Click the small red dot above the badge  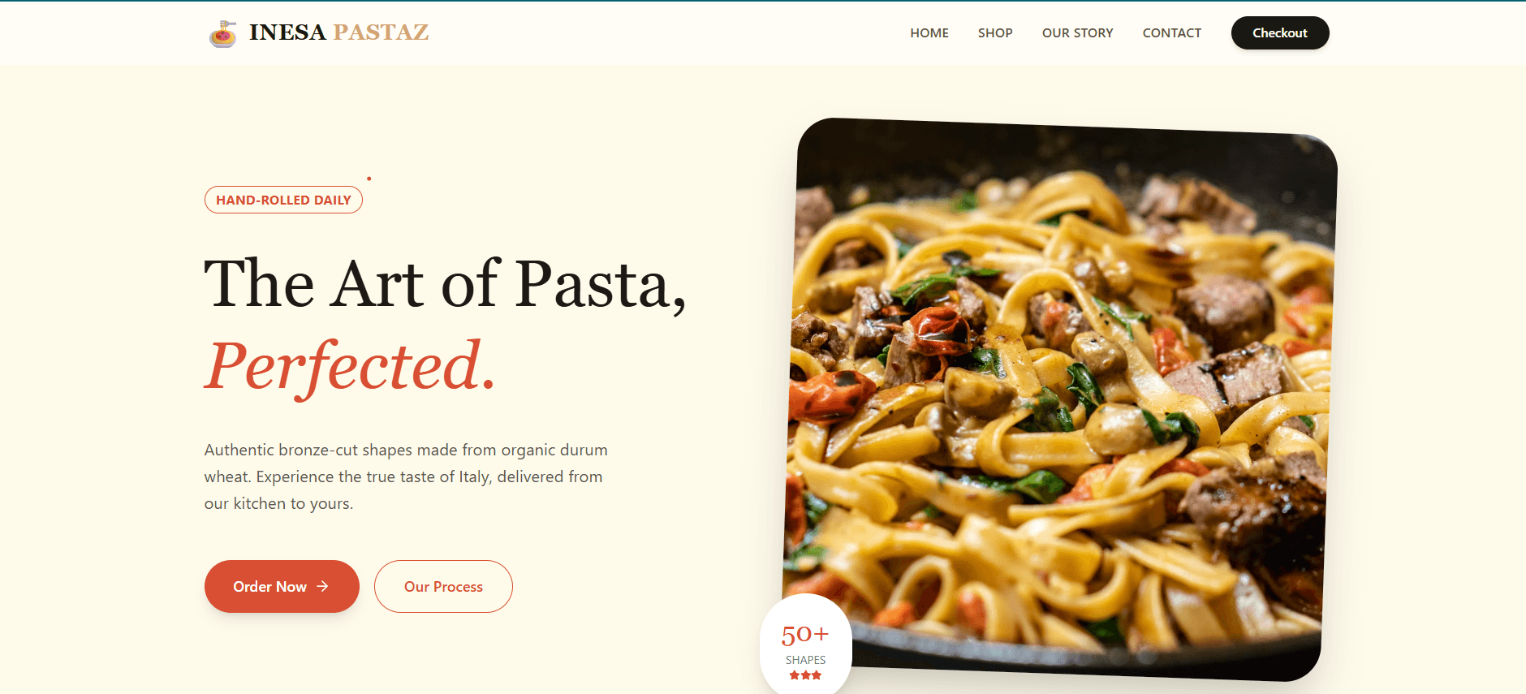[x=369, y=179]
